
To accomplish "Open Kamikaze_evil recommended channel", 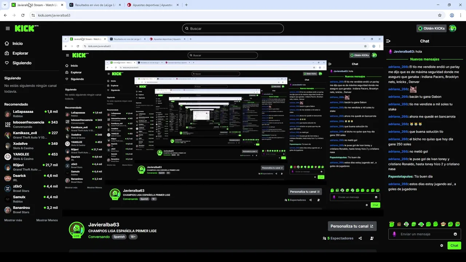I will point(31,135).
